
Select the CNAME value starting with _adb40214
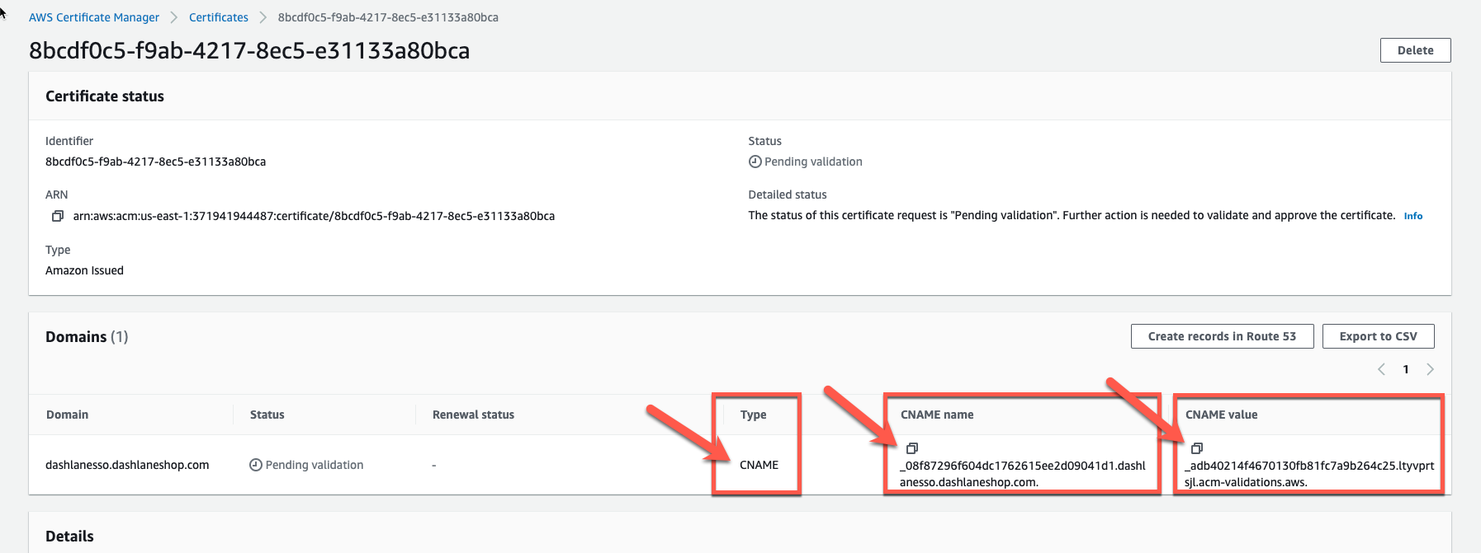click(1309, 474)
